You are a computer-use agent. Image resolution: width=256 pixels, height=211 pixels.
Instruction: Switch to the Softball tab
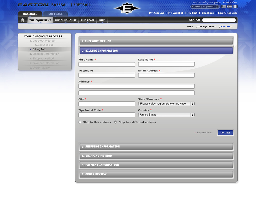(55, 14)
